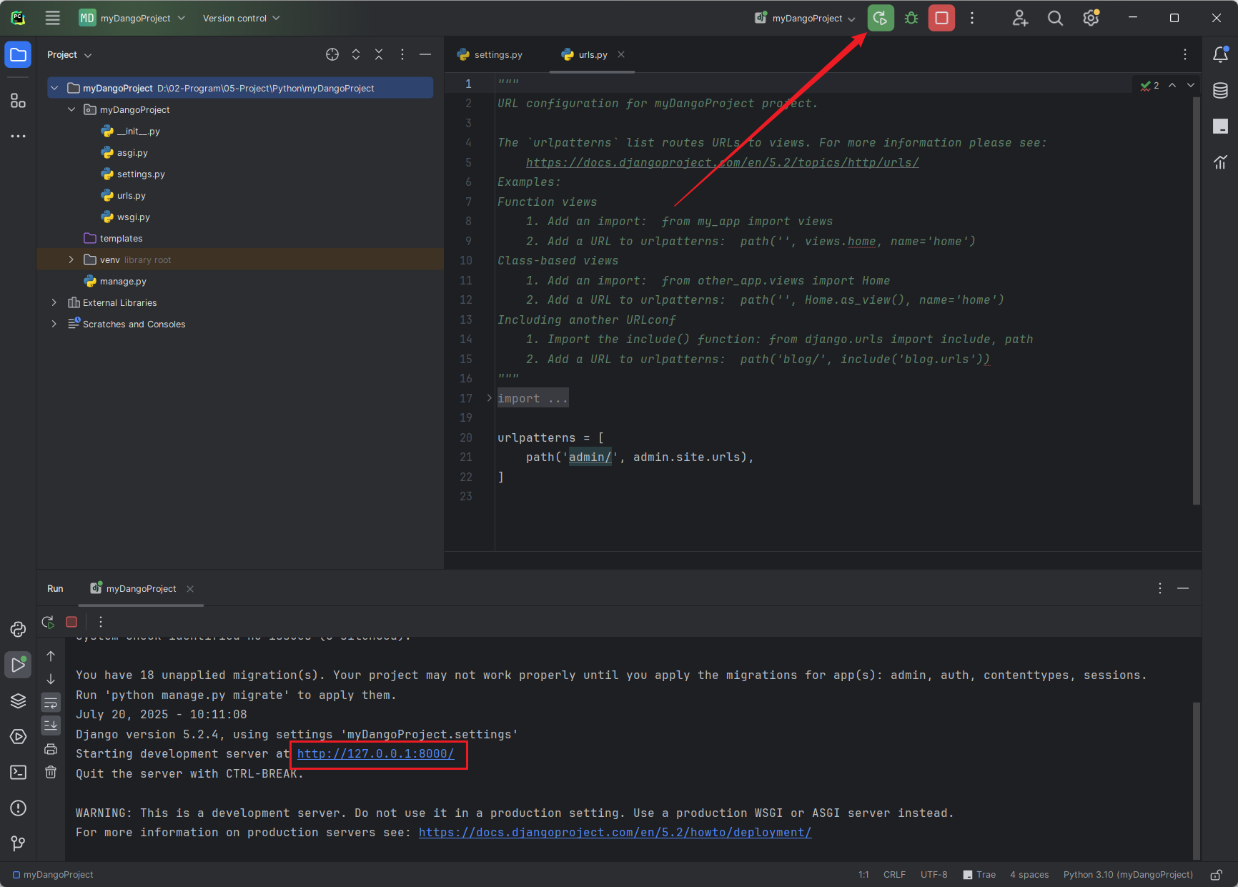Clear the run console output
Image resolution: width=1238 pixels, height=887 pixels.
coord(50,773)
